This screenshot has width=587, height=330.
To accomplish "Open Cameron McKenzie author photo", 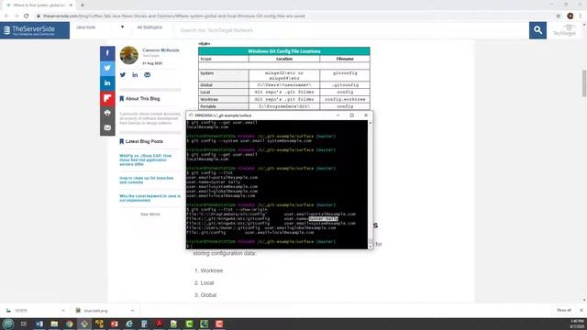I will [x=128, y=55].
